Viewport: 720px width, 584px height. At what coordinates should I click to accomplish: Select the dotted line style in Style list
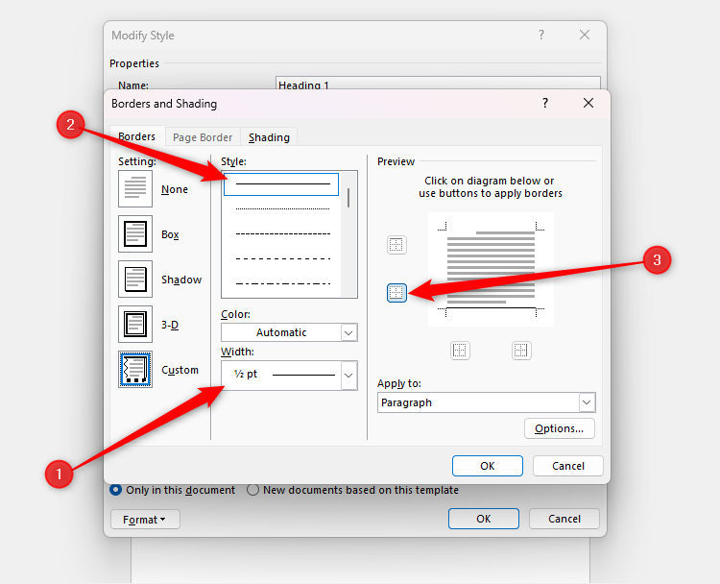282,209
